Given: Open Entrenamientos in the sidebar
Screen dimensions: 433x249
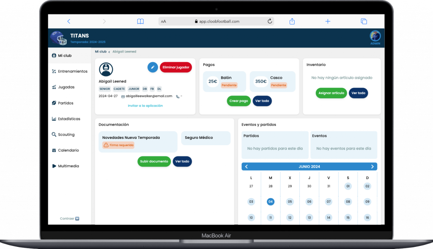Looking at the screenshot, I should click(x=72, y=71).
